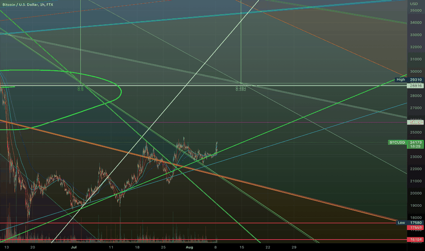Click the 20 date label on time axis

(32, 247)
